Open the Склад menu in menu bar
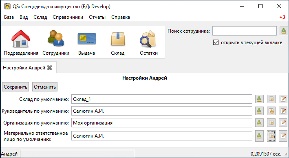 40,17
